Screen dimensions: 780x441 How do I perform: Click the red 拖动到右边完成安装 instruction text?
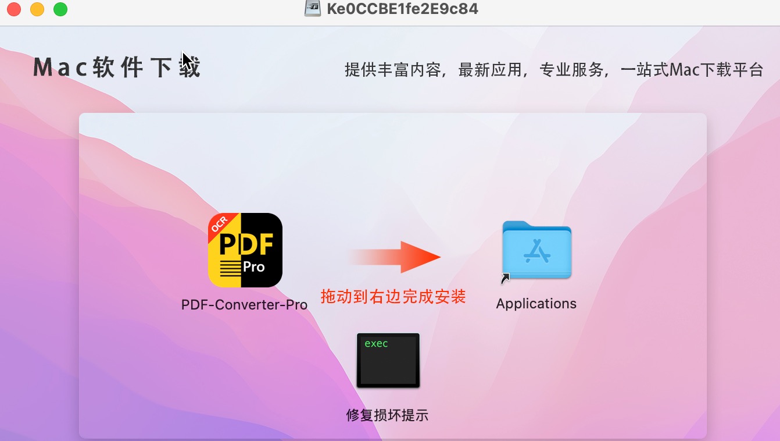pyautogui.click(x=393, y=297)
